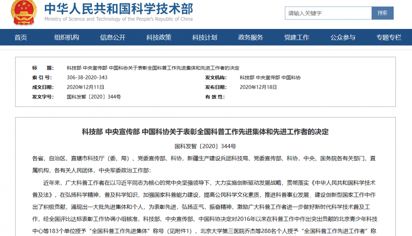Click the 索引号 field label

[x=42, y=78]
